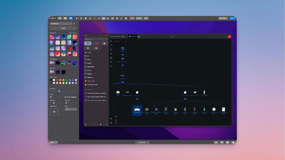The image size is (285, 160).
Task: Collapse gradients with Show less
Action: 73,33
